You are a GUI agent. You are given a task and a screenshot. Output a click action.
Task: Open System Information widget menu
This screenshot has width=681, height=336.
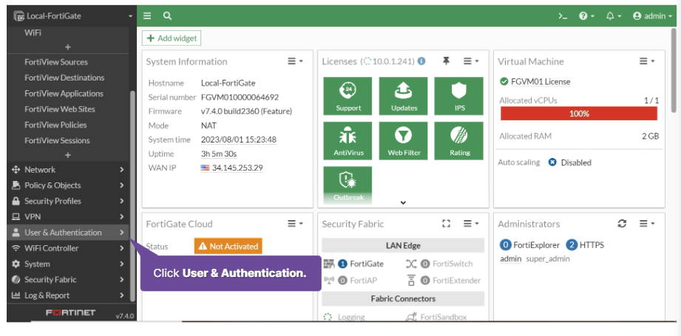(x=295, y=61)
